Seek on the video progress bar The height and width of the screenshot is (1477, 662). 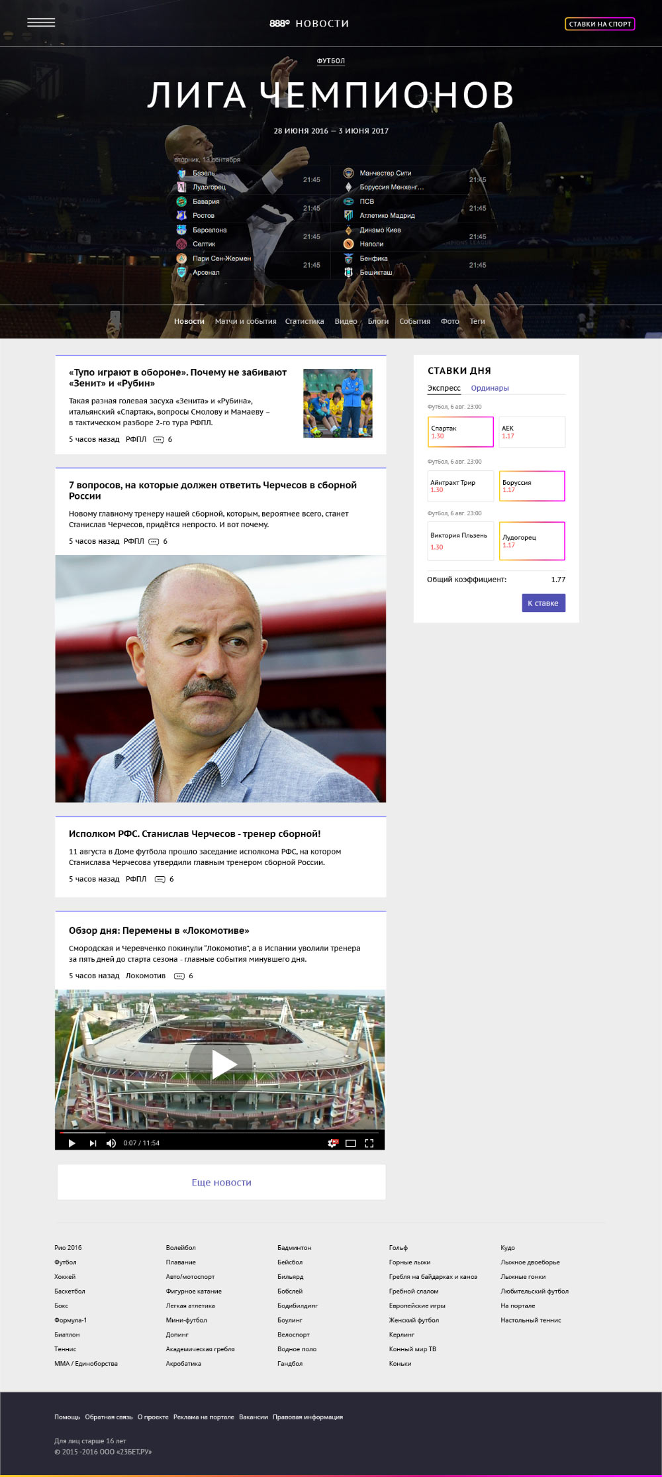tap(220, 1132)
